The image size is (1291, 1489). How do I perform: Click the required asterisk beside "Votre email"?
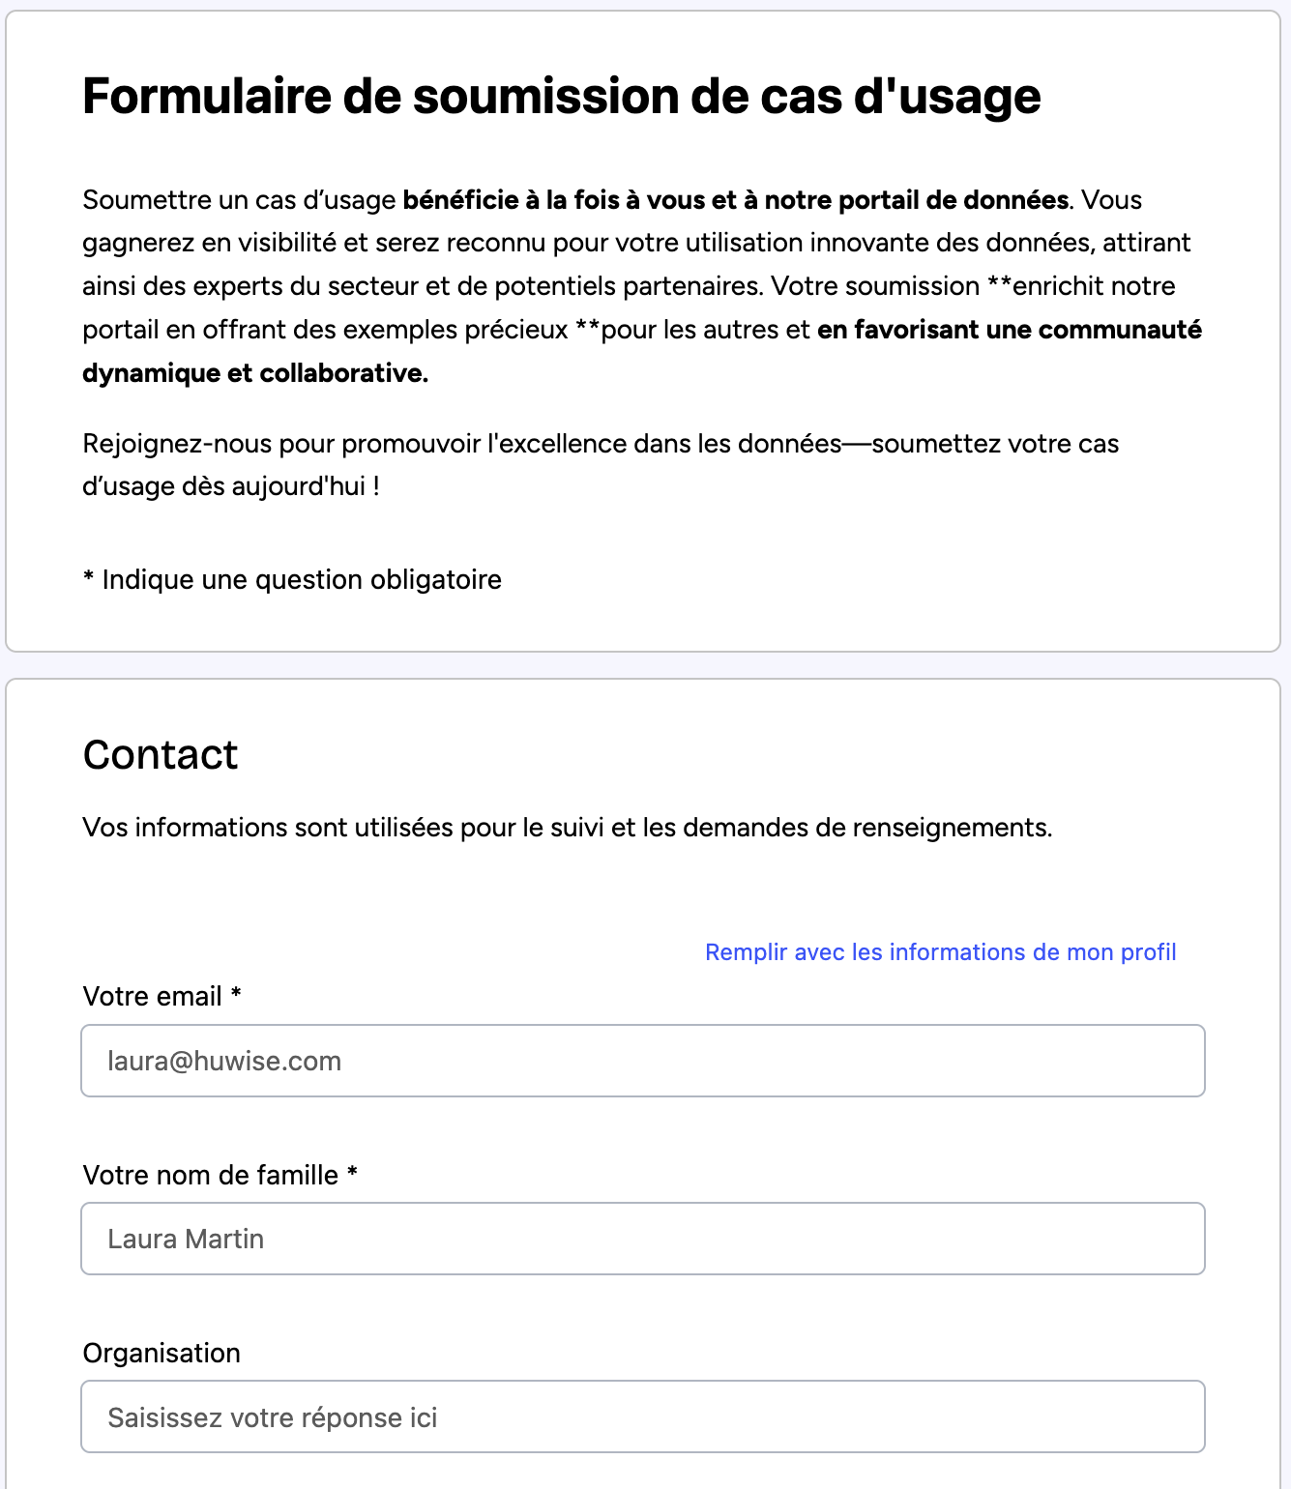(x=236, y=995)
